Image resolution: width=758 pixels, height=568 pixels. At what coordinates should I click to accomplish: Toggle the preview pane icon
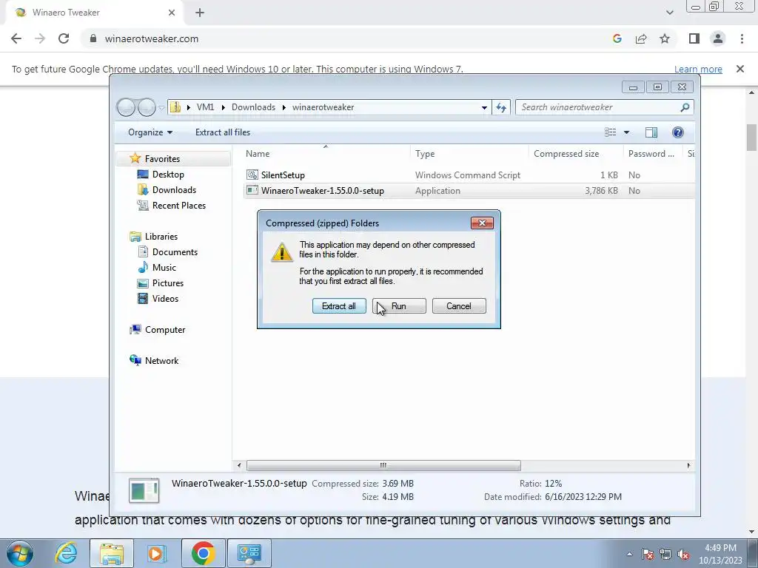point(651,132)
